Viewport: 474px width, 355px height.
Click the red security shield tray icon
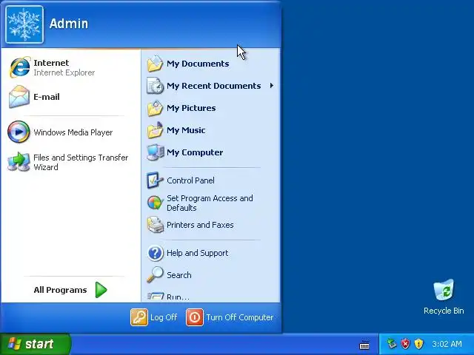click(x=405, y=344)
